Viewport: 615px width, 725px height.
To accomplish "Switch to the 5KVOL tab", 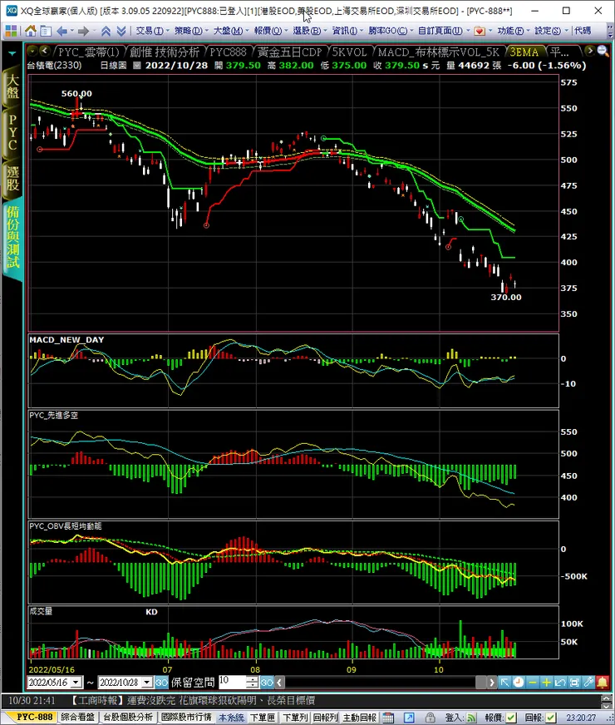I will click(x=349, y=52).
